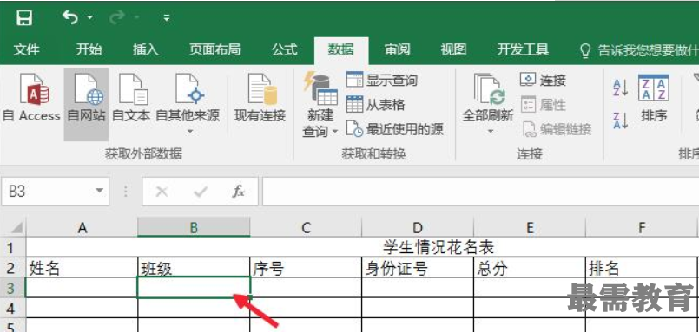Switch to the 视图 ribbon tab
This screenshot has height=332, width=699.
click(453, 50)
